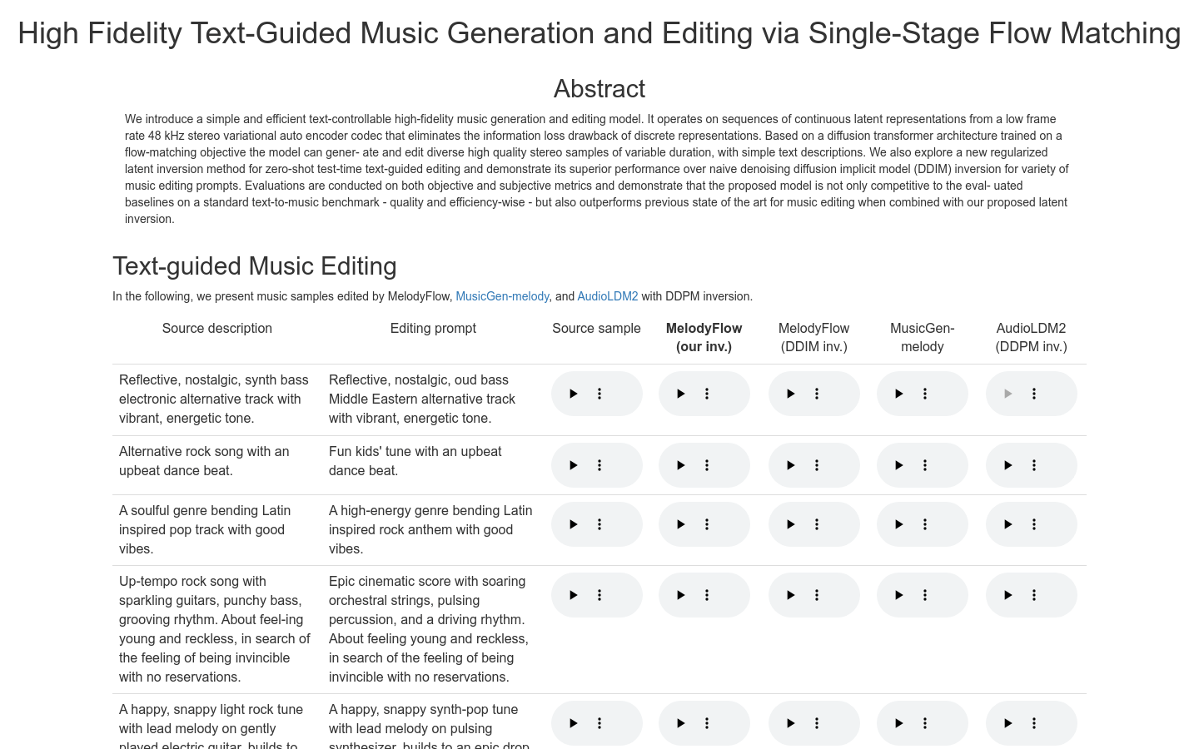Open more options on synth-pop MusicGen-melody player
1199x749 pixels.
tap(925, 723)
